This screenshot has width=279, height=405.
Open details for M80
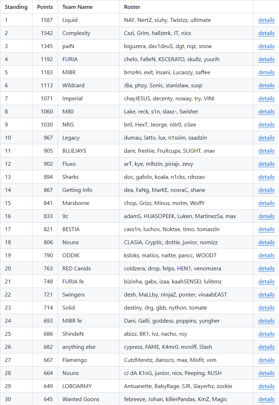[266, 112]
